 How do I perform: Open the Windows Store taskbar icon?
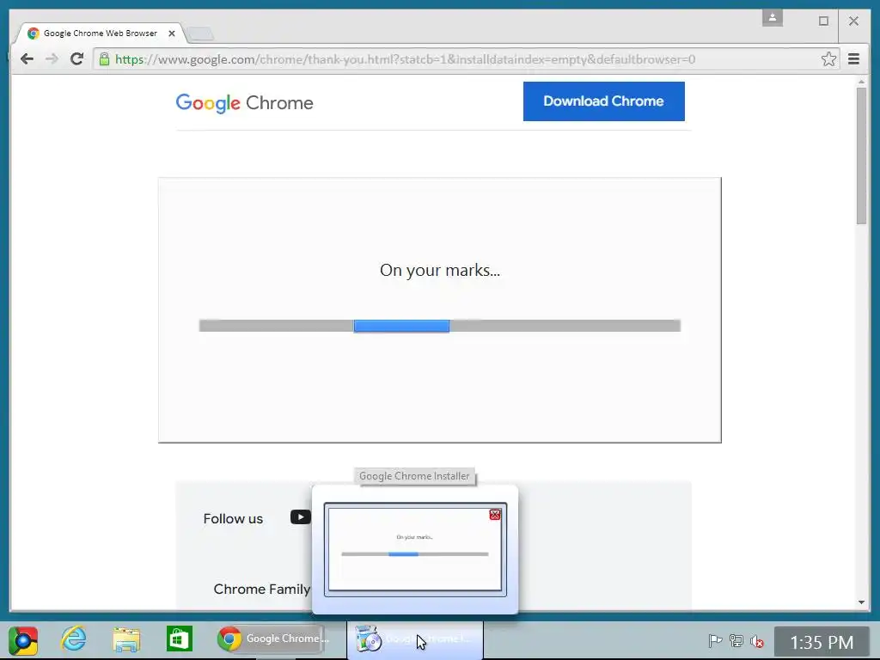179,639
